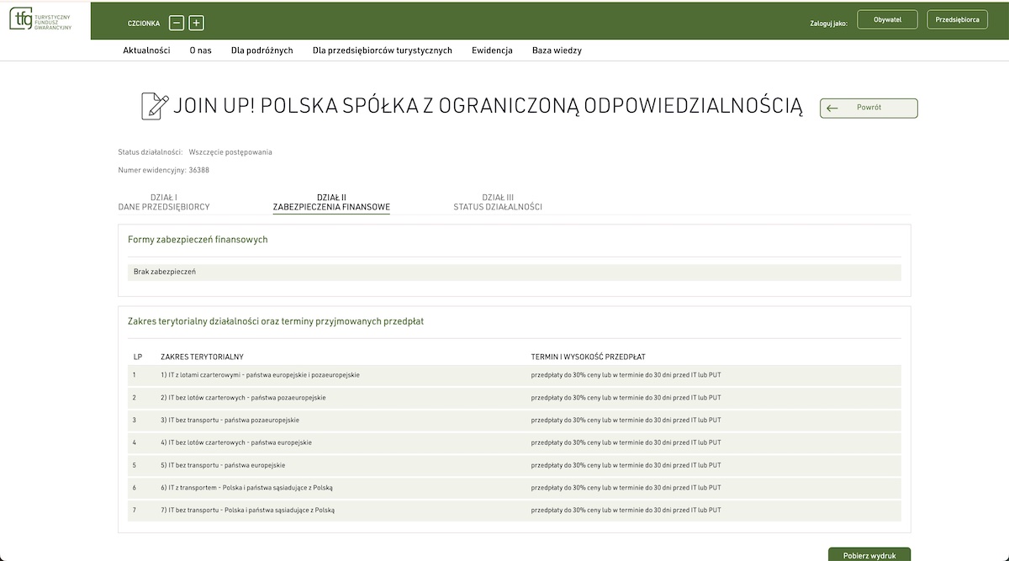Viewport: 1009px width, 561px height.
Task: Click 'IT z transportem - Polska i państwa sąsiadujące'
Action: [247, 488]
